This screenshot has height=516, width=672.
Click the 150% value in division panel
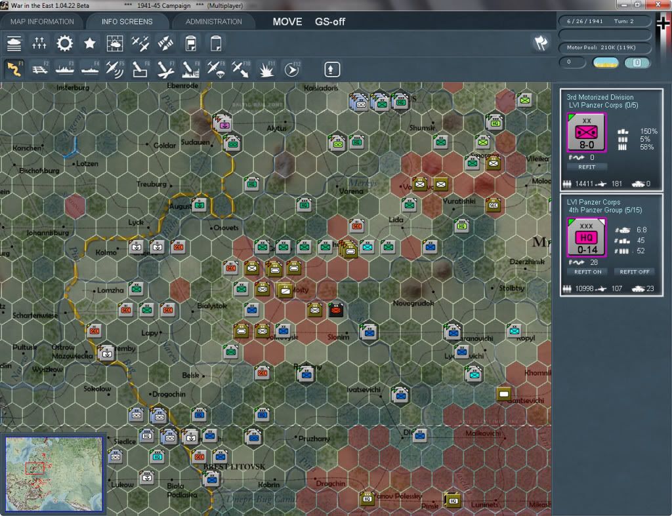(648, 131)
